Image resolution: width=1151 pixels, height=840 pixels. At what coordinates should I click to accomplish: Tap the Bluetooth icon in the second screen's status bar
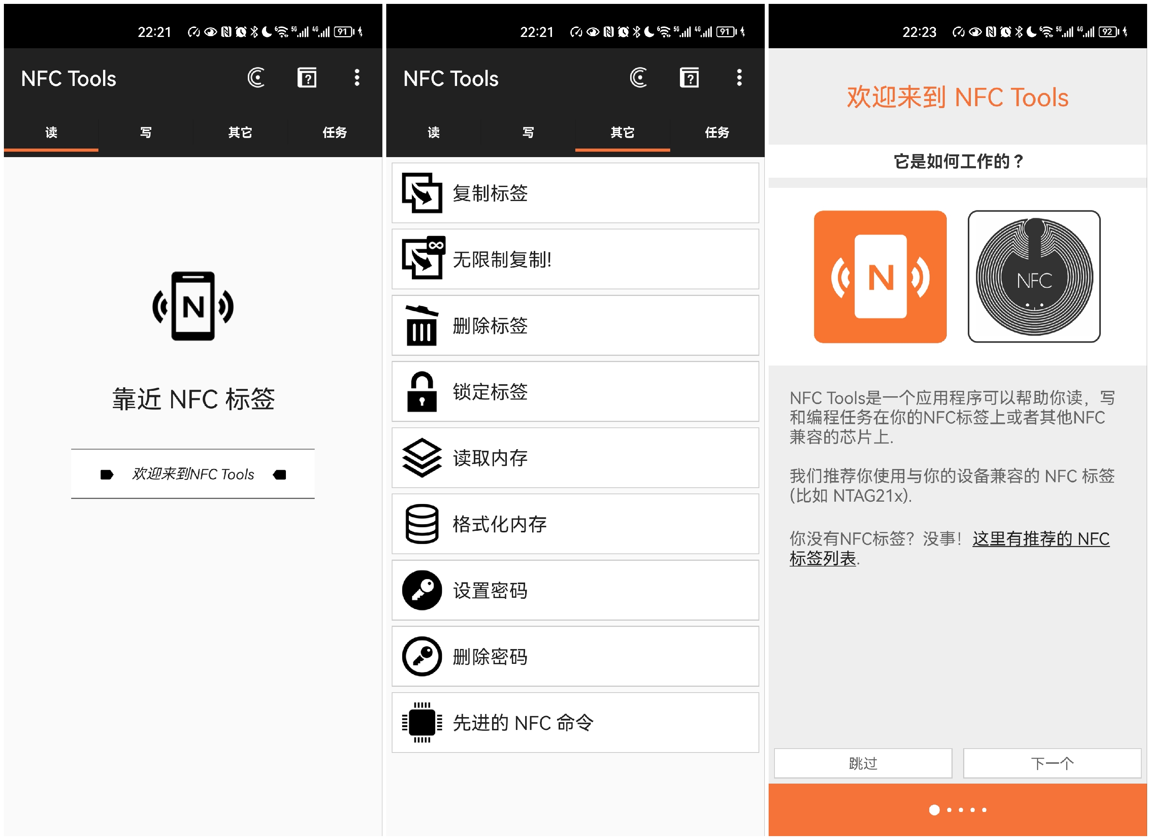636,32
